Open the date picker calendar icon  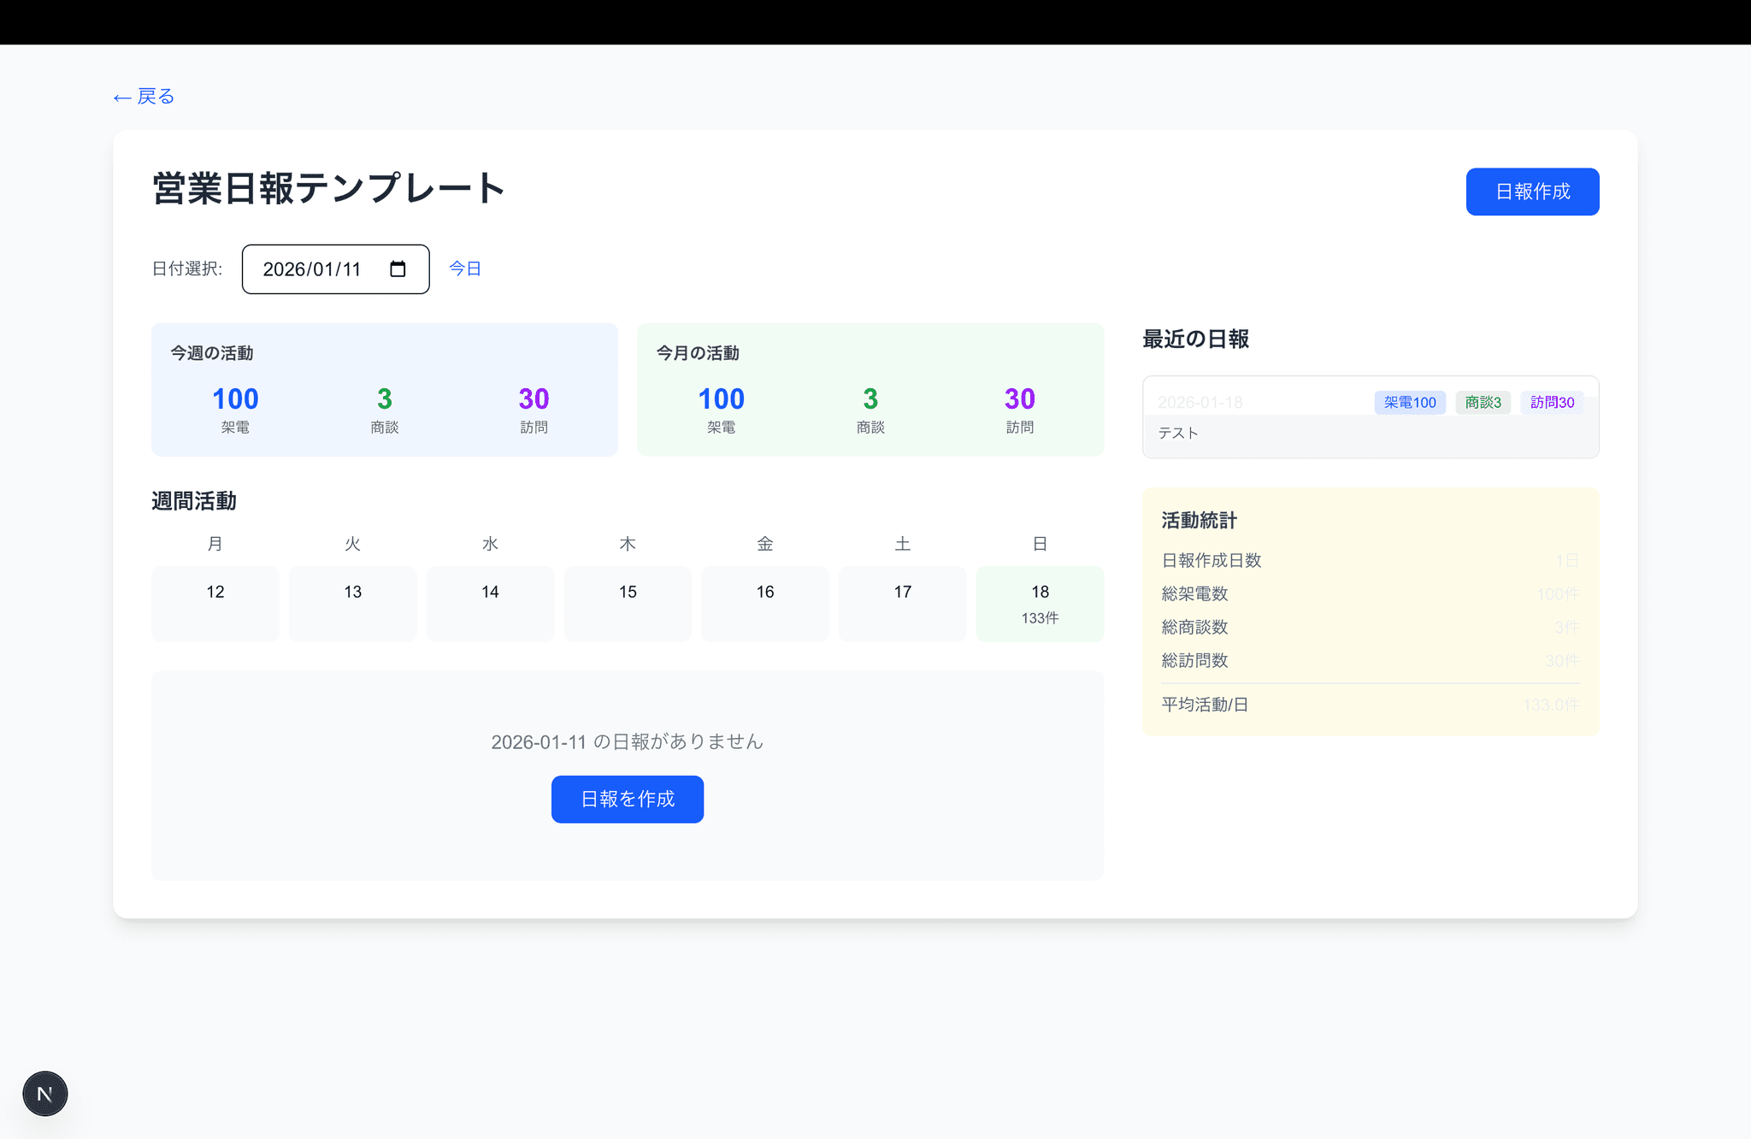click(x=397, y=269)
